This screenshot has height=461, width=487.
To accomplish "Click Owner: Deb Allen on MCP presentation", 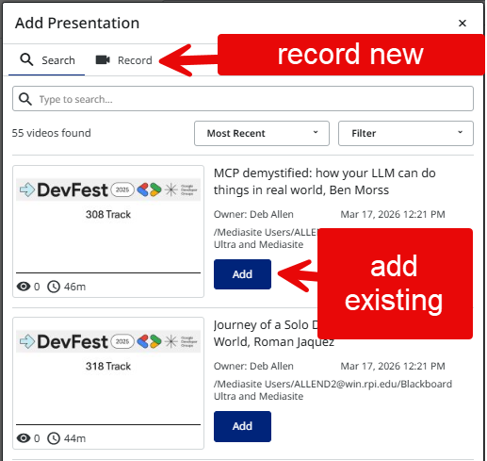I will point(253,214).
